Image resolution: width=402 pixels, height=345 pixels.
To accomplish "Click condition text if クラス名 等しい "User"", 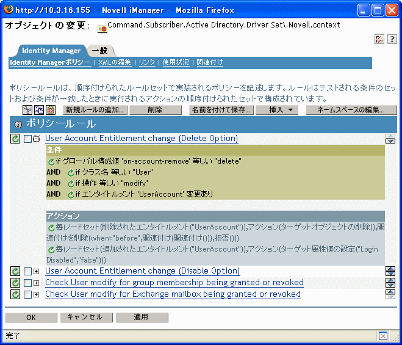I will click(114, 172).
